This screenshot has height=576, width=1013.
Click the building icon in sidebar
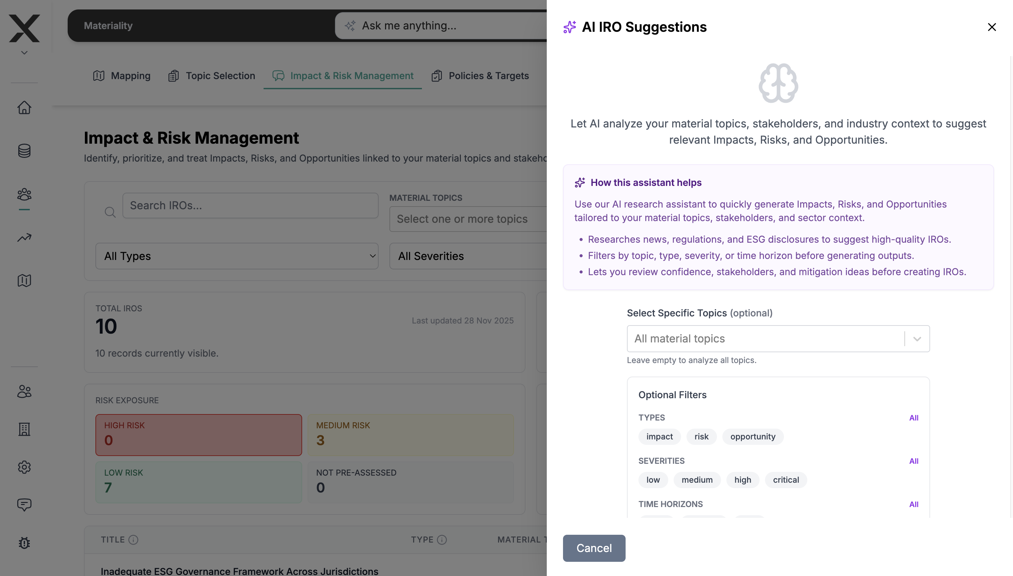click(x=24, y=429)
